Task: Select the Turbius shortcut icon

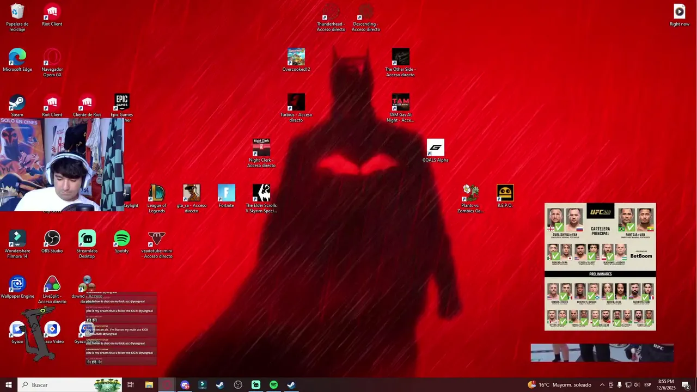Action: pyautogui.click(x=296, y=108)
